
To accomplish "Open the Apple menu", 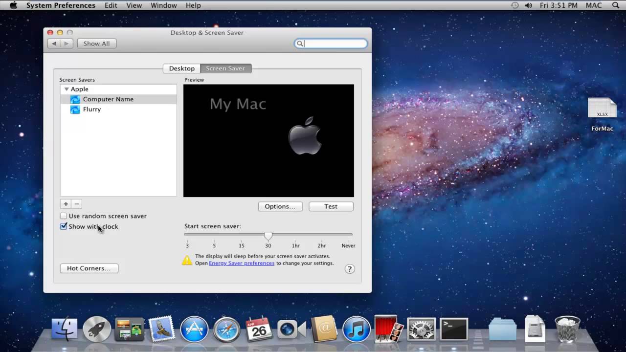I will click(x=13, y=5).
